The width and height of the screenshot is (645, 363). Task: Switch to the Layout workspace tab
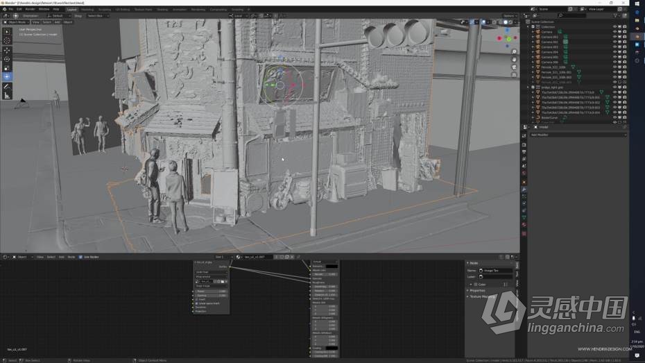click(x=71, y=9)
